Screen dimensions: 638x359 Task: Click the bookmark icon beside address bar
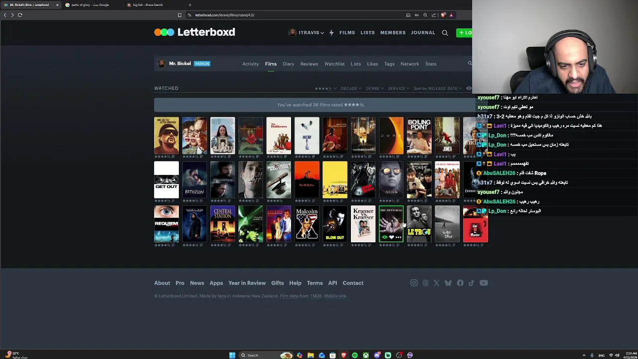179,15
